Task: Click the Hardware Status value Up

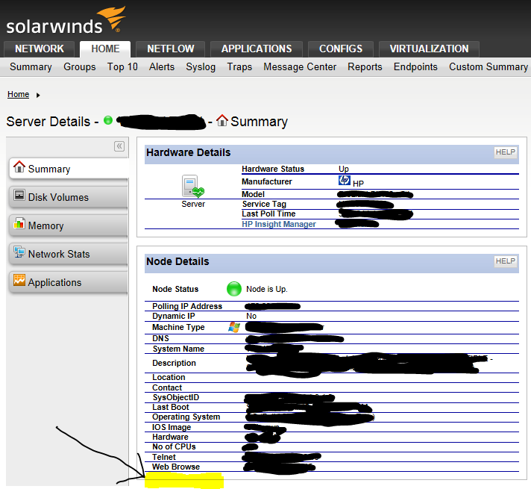Action: tap(344, 169)
